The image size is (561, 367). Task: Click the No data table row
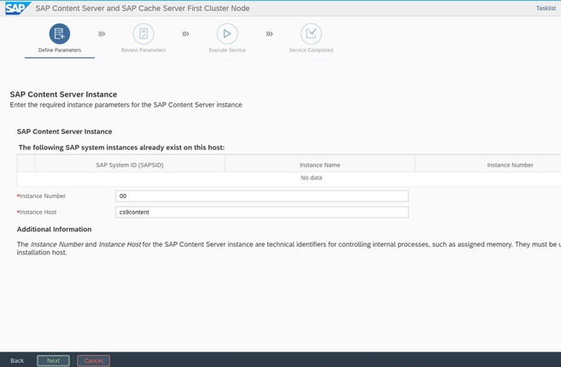[x=289, y=178]
